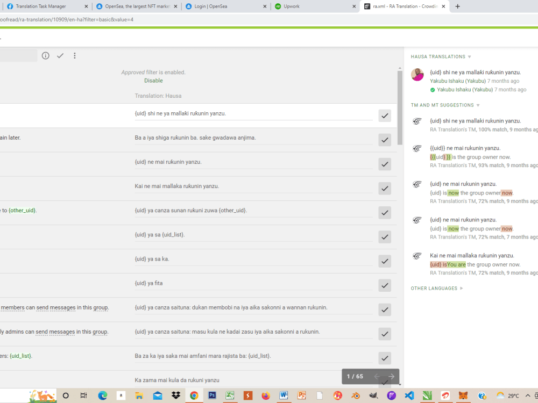Click the green approved badge next to Yakubu Ishaku

pos(433,90)
